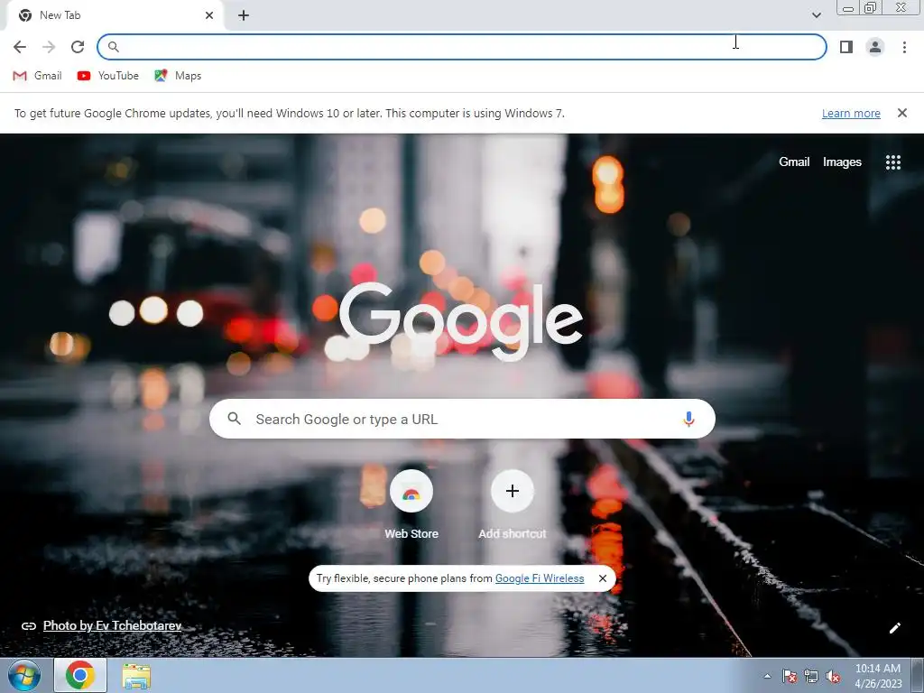Dismiss the Windows 7 update notice
Viewport: 924px width, 693px height.
901,113
